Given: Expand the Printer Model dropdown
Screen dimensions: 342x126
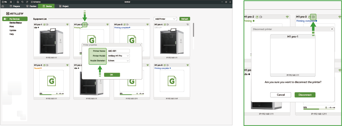Looking at the screenshot, I should (118, 56).
